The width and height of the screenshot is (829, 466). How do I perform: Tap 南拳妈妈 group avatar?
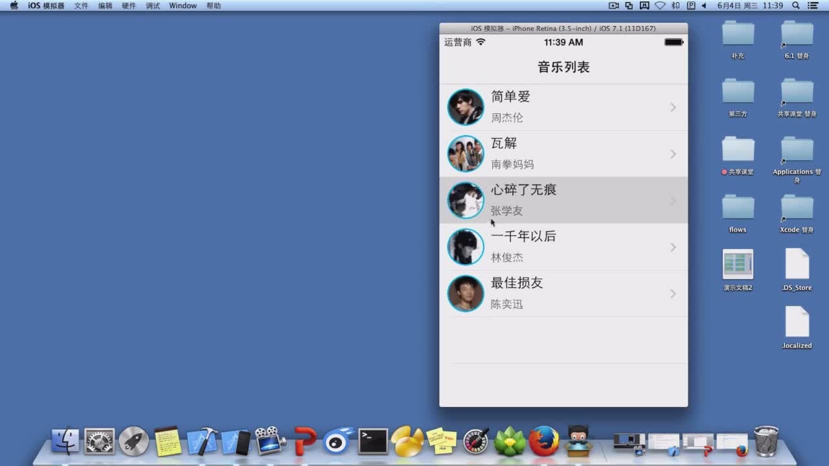point(466,153)
